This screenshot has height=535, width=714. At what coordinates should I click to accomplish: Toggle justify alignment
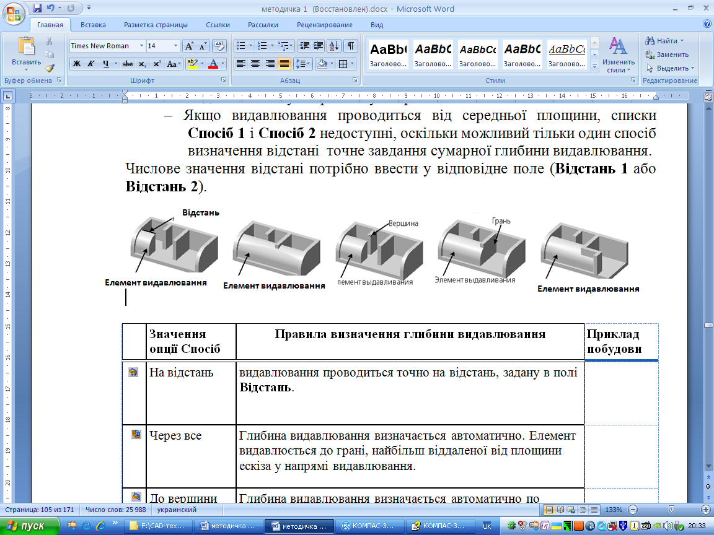click(x=284, y=64)
